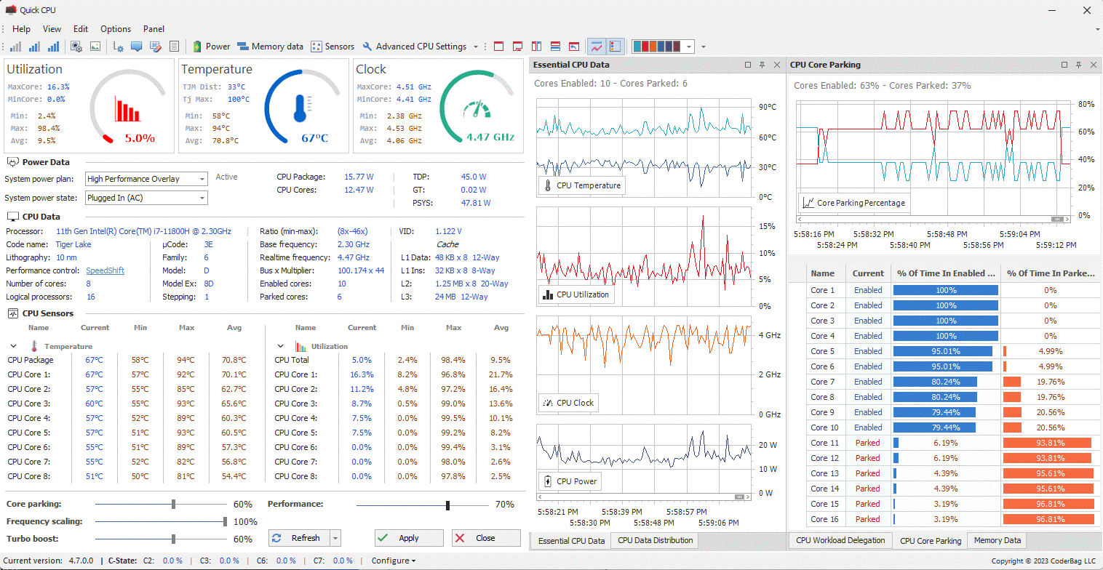Open Memory data from the toolbar
Viewport: 1103px width, 570px height.
point(271,47)
